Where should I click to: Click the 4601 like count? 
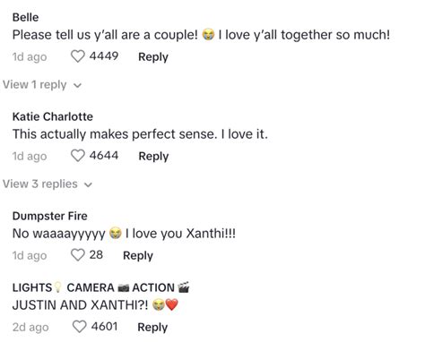point(105,326)
